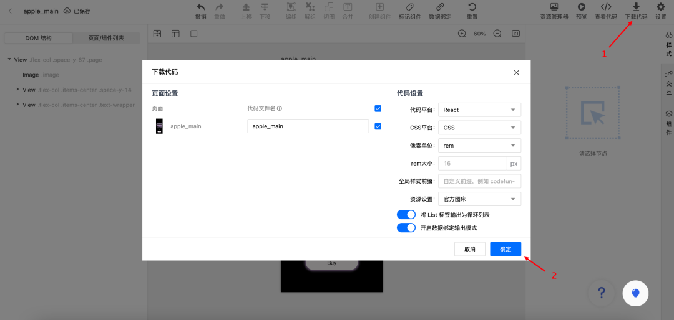Toggle 开启数据绑定输出模式 switch
The height and width of the screenshot is (320, 674).
tap(406, 228)
